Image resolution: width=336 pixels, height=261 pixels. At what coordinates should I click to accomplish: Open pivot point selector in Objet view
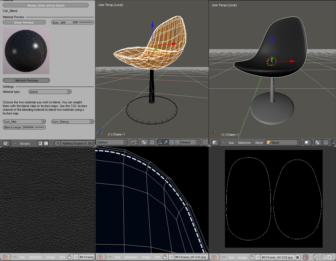click(x=319, y=143)
